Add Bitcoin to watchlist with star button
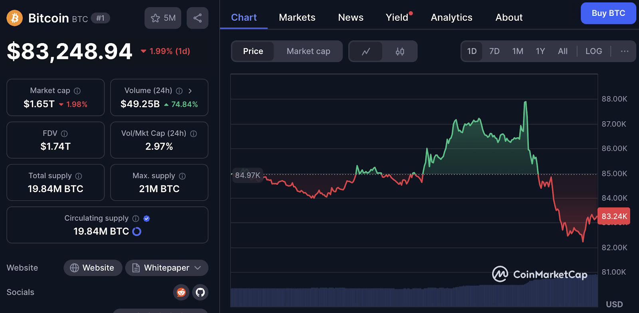The image size is (639, 313). click(x=163, y=18)
